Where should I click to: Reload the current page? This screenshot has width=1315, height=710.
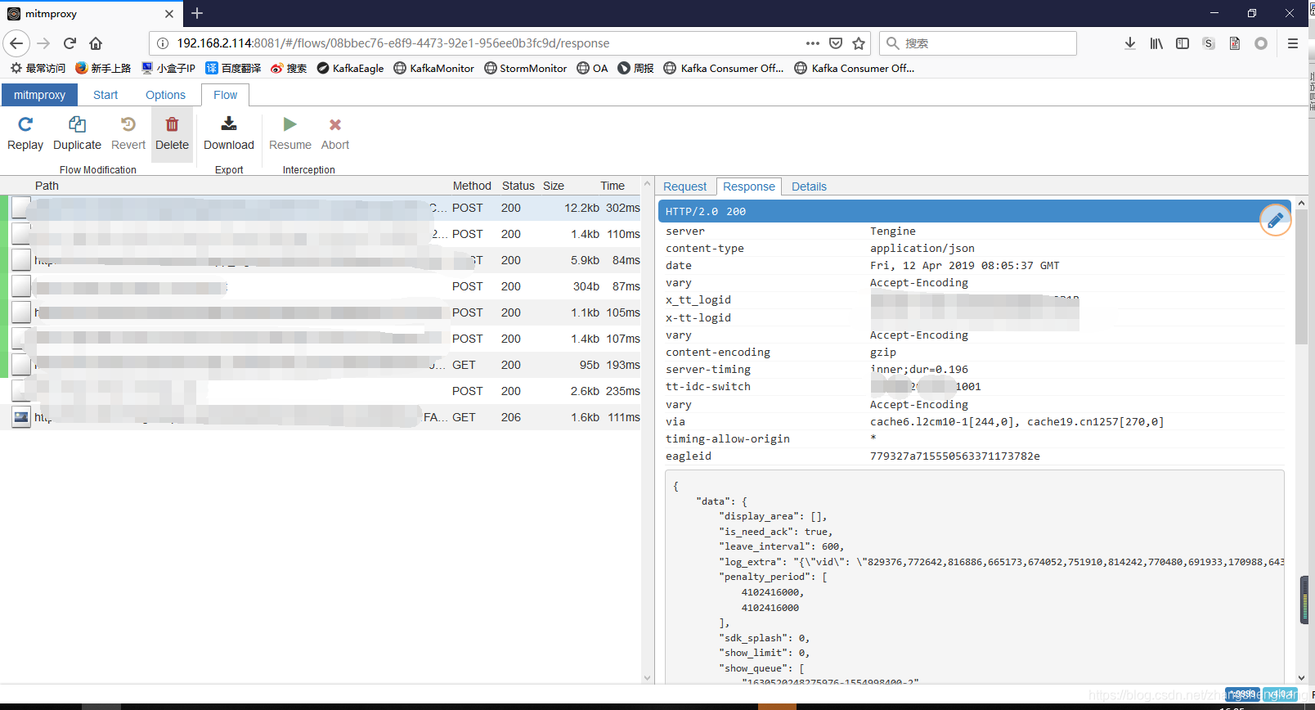[x=70, y=43]
